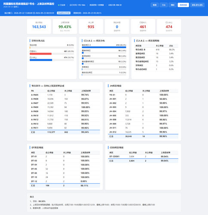Click the red 461 (49.3%) progress bar

coord(41,54)
